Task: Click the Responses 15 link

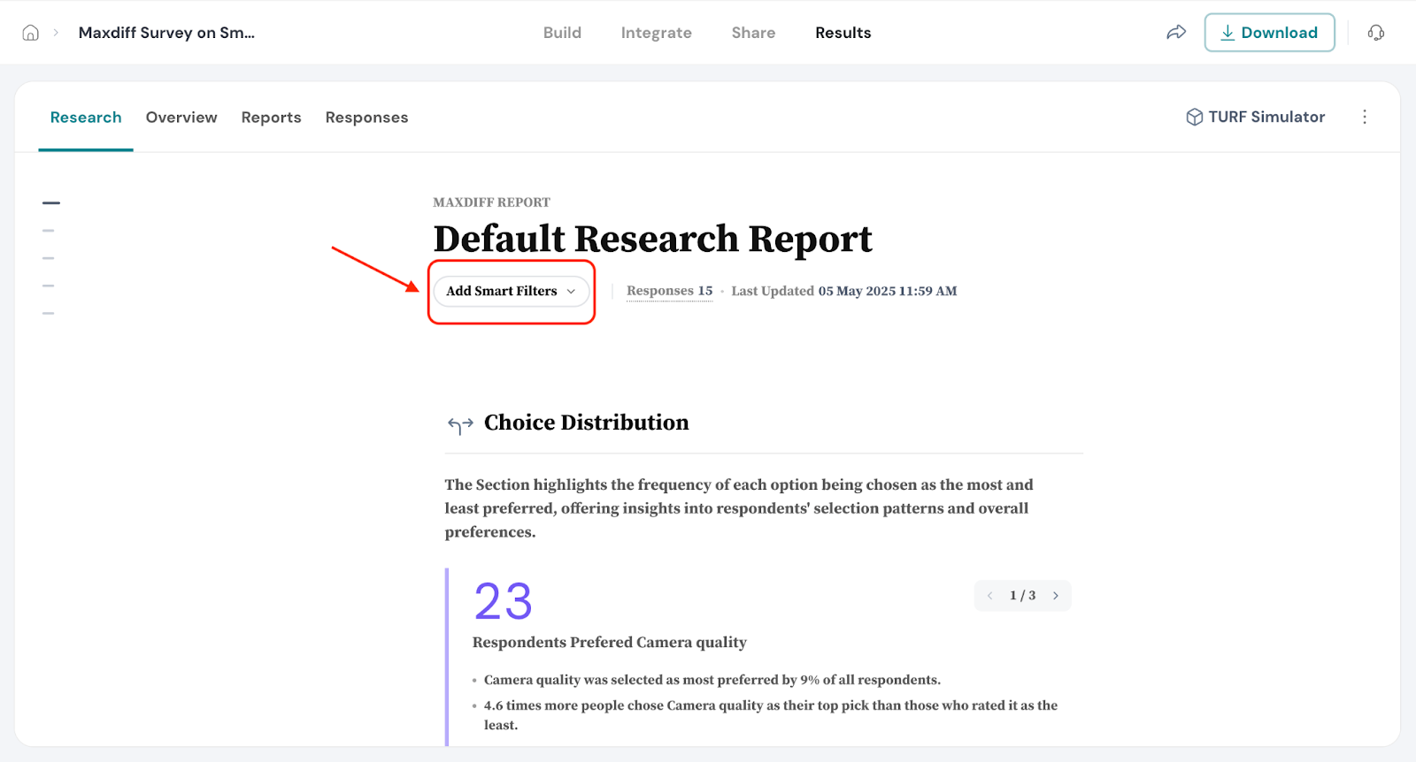Action: (x=669, y=291)
